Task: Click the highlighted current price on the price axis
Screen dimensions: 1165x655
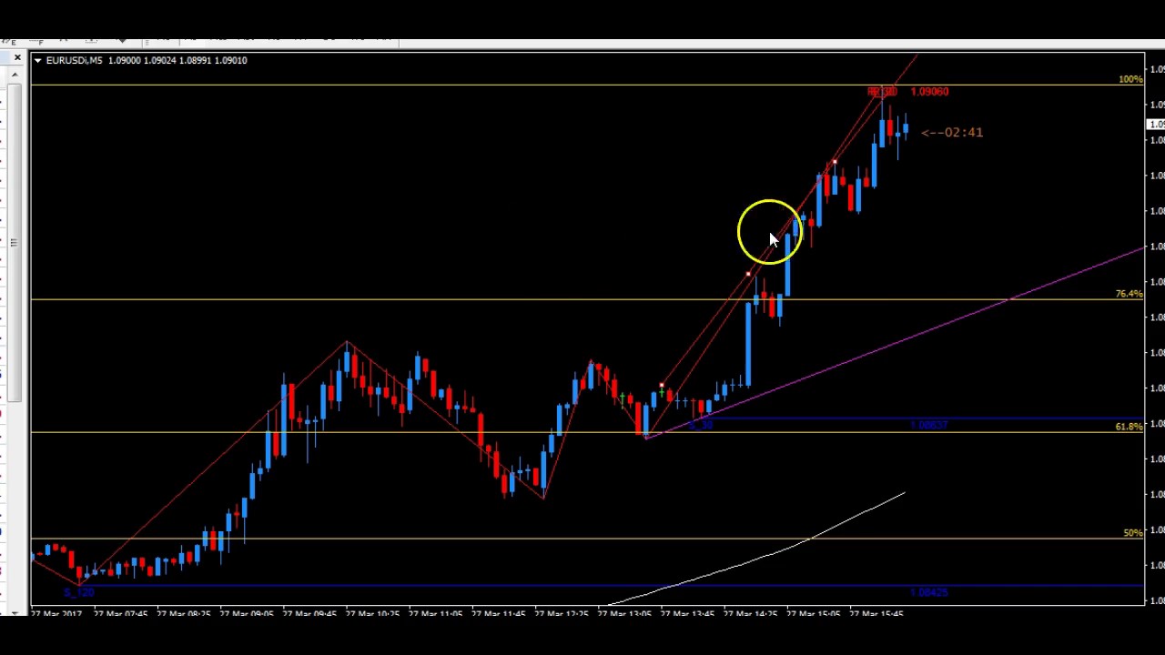Action: pos(1156,124)
